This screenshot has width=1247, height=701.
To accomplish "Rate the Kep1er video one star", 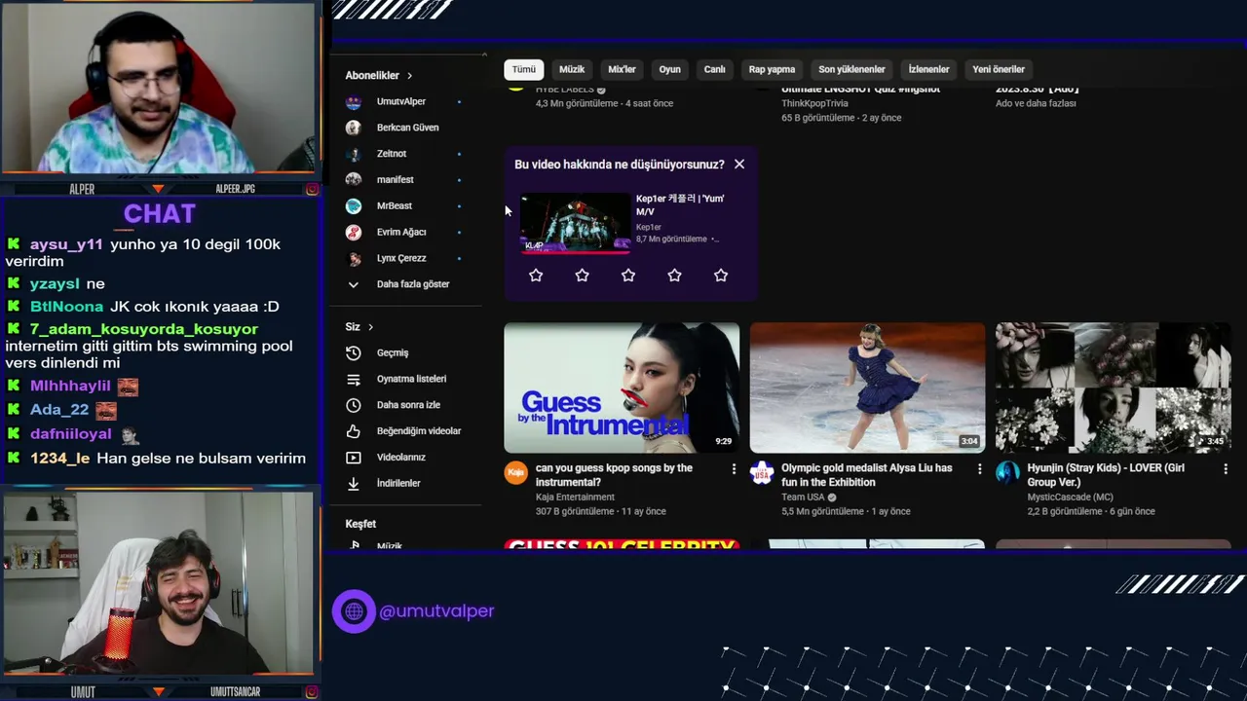I will pos(536,276).
